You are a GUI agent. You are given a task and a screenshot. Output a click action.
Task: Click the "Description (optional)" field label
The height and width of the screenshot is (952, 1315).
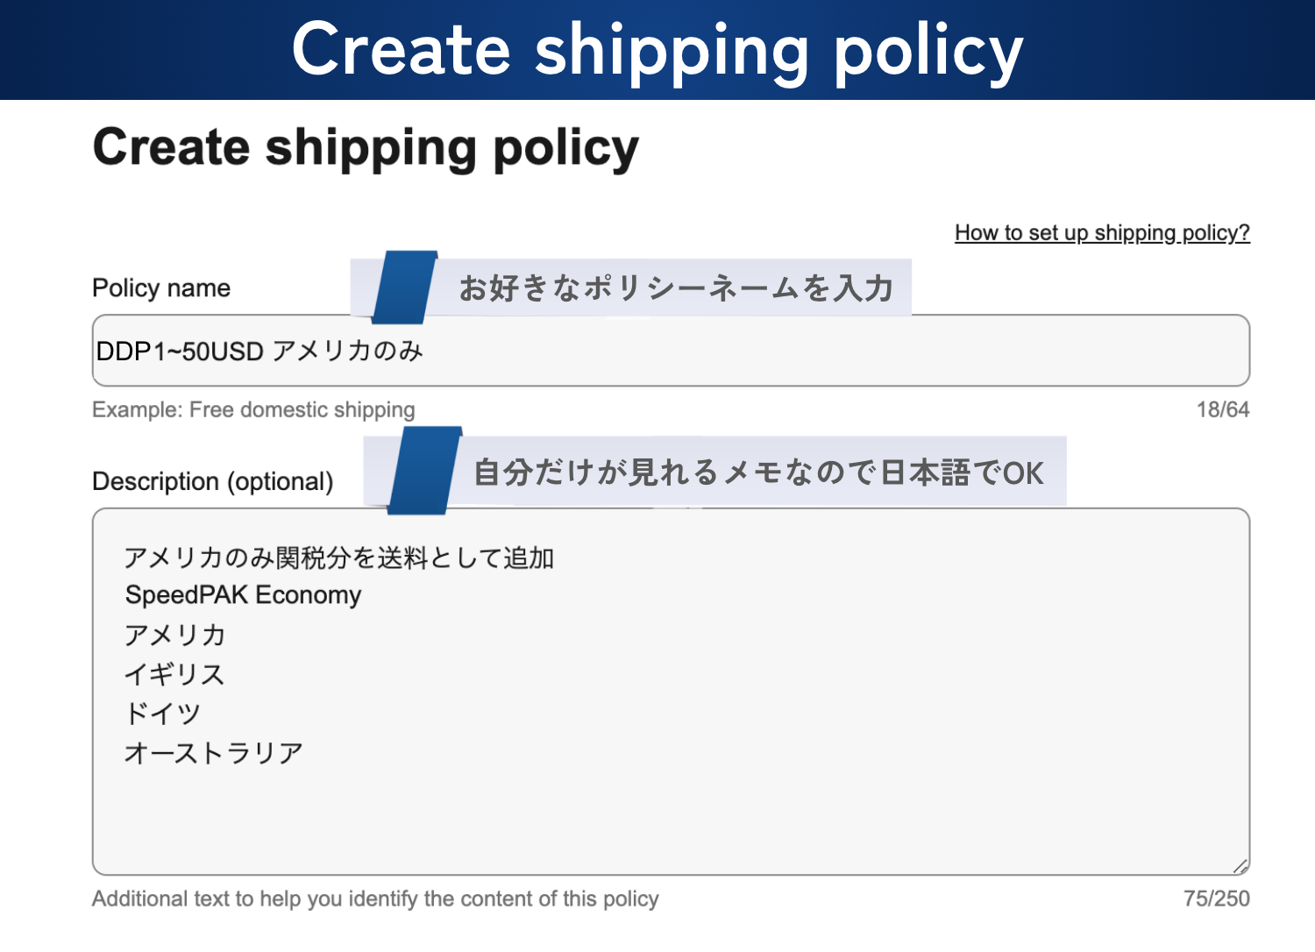213,481
